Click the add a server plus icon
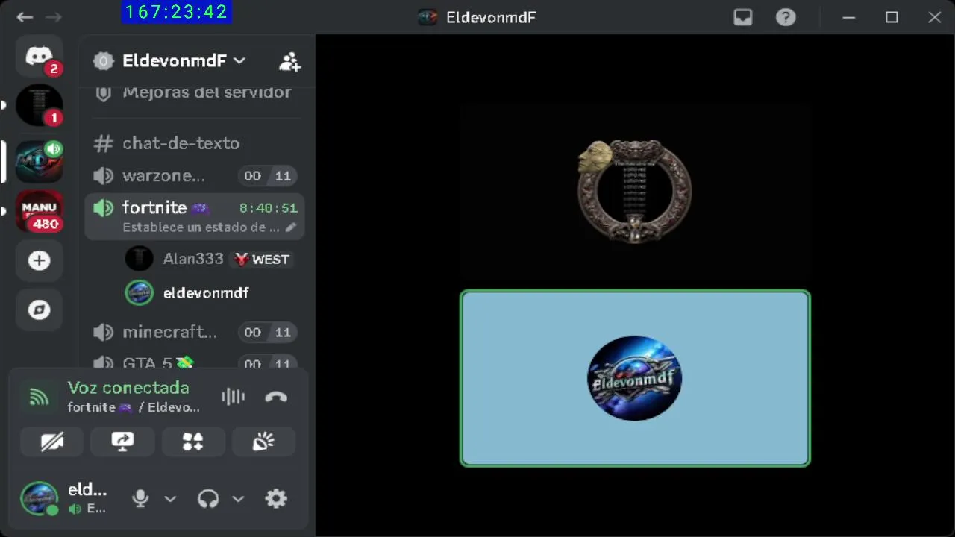 (x=39, y=260)
